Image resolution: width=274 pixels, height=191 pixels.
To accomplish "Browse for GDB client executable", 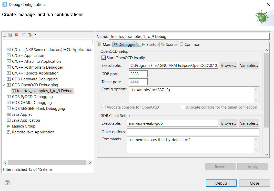I will [228, 123].
